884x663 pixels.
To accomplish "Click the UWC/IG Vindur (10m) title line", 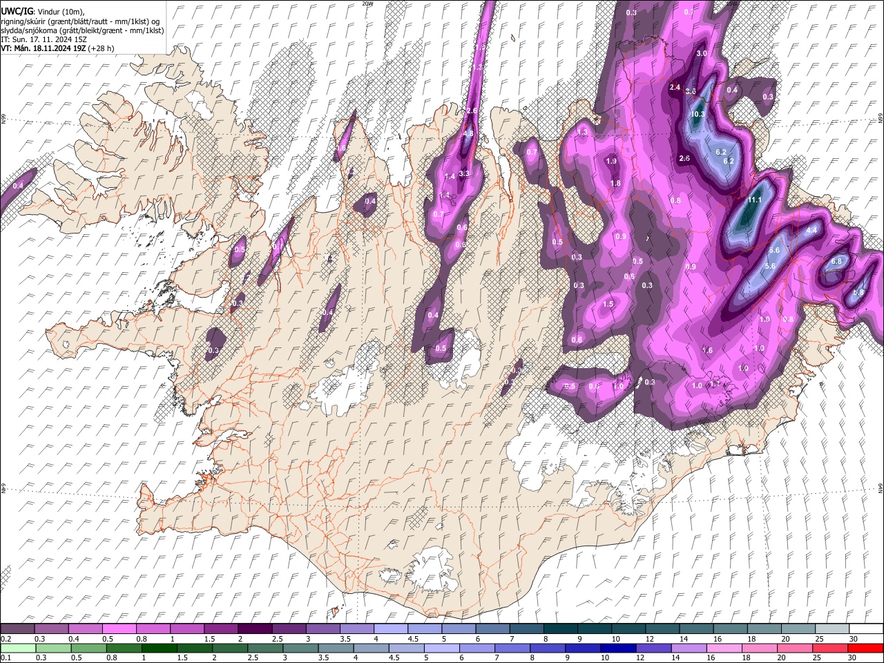I will [43, 12].
